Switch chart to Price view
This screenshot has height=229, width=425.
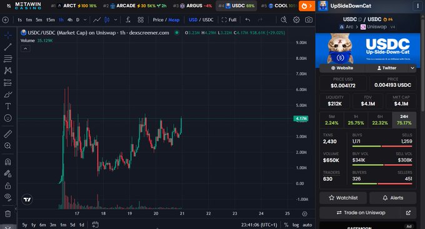tap(158, 20)
